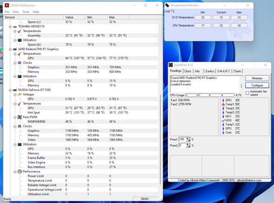The height and width of the screenshot is (203, 274).
Task: Click the SpeedFan title bar fan icon
Action: (171, 65)
